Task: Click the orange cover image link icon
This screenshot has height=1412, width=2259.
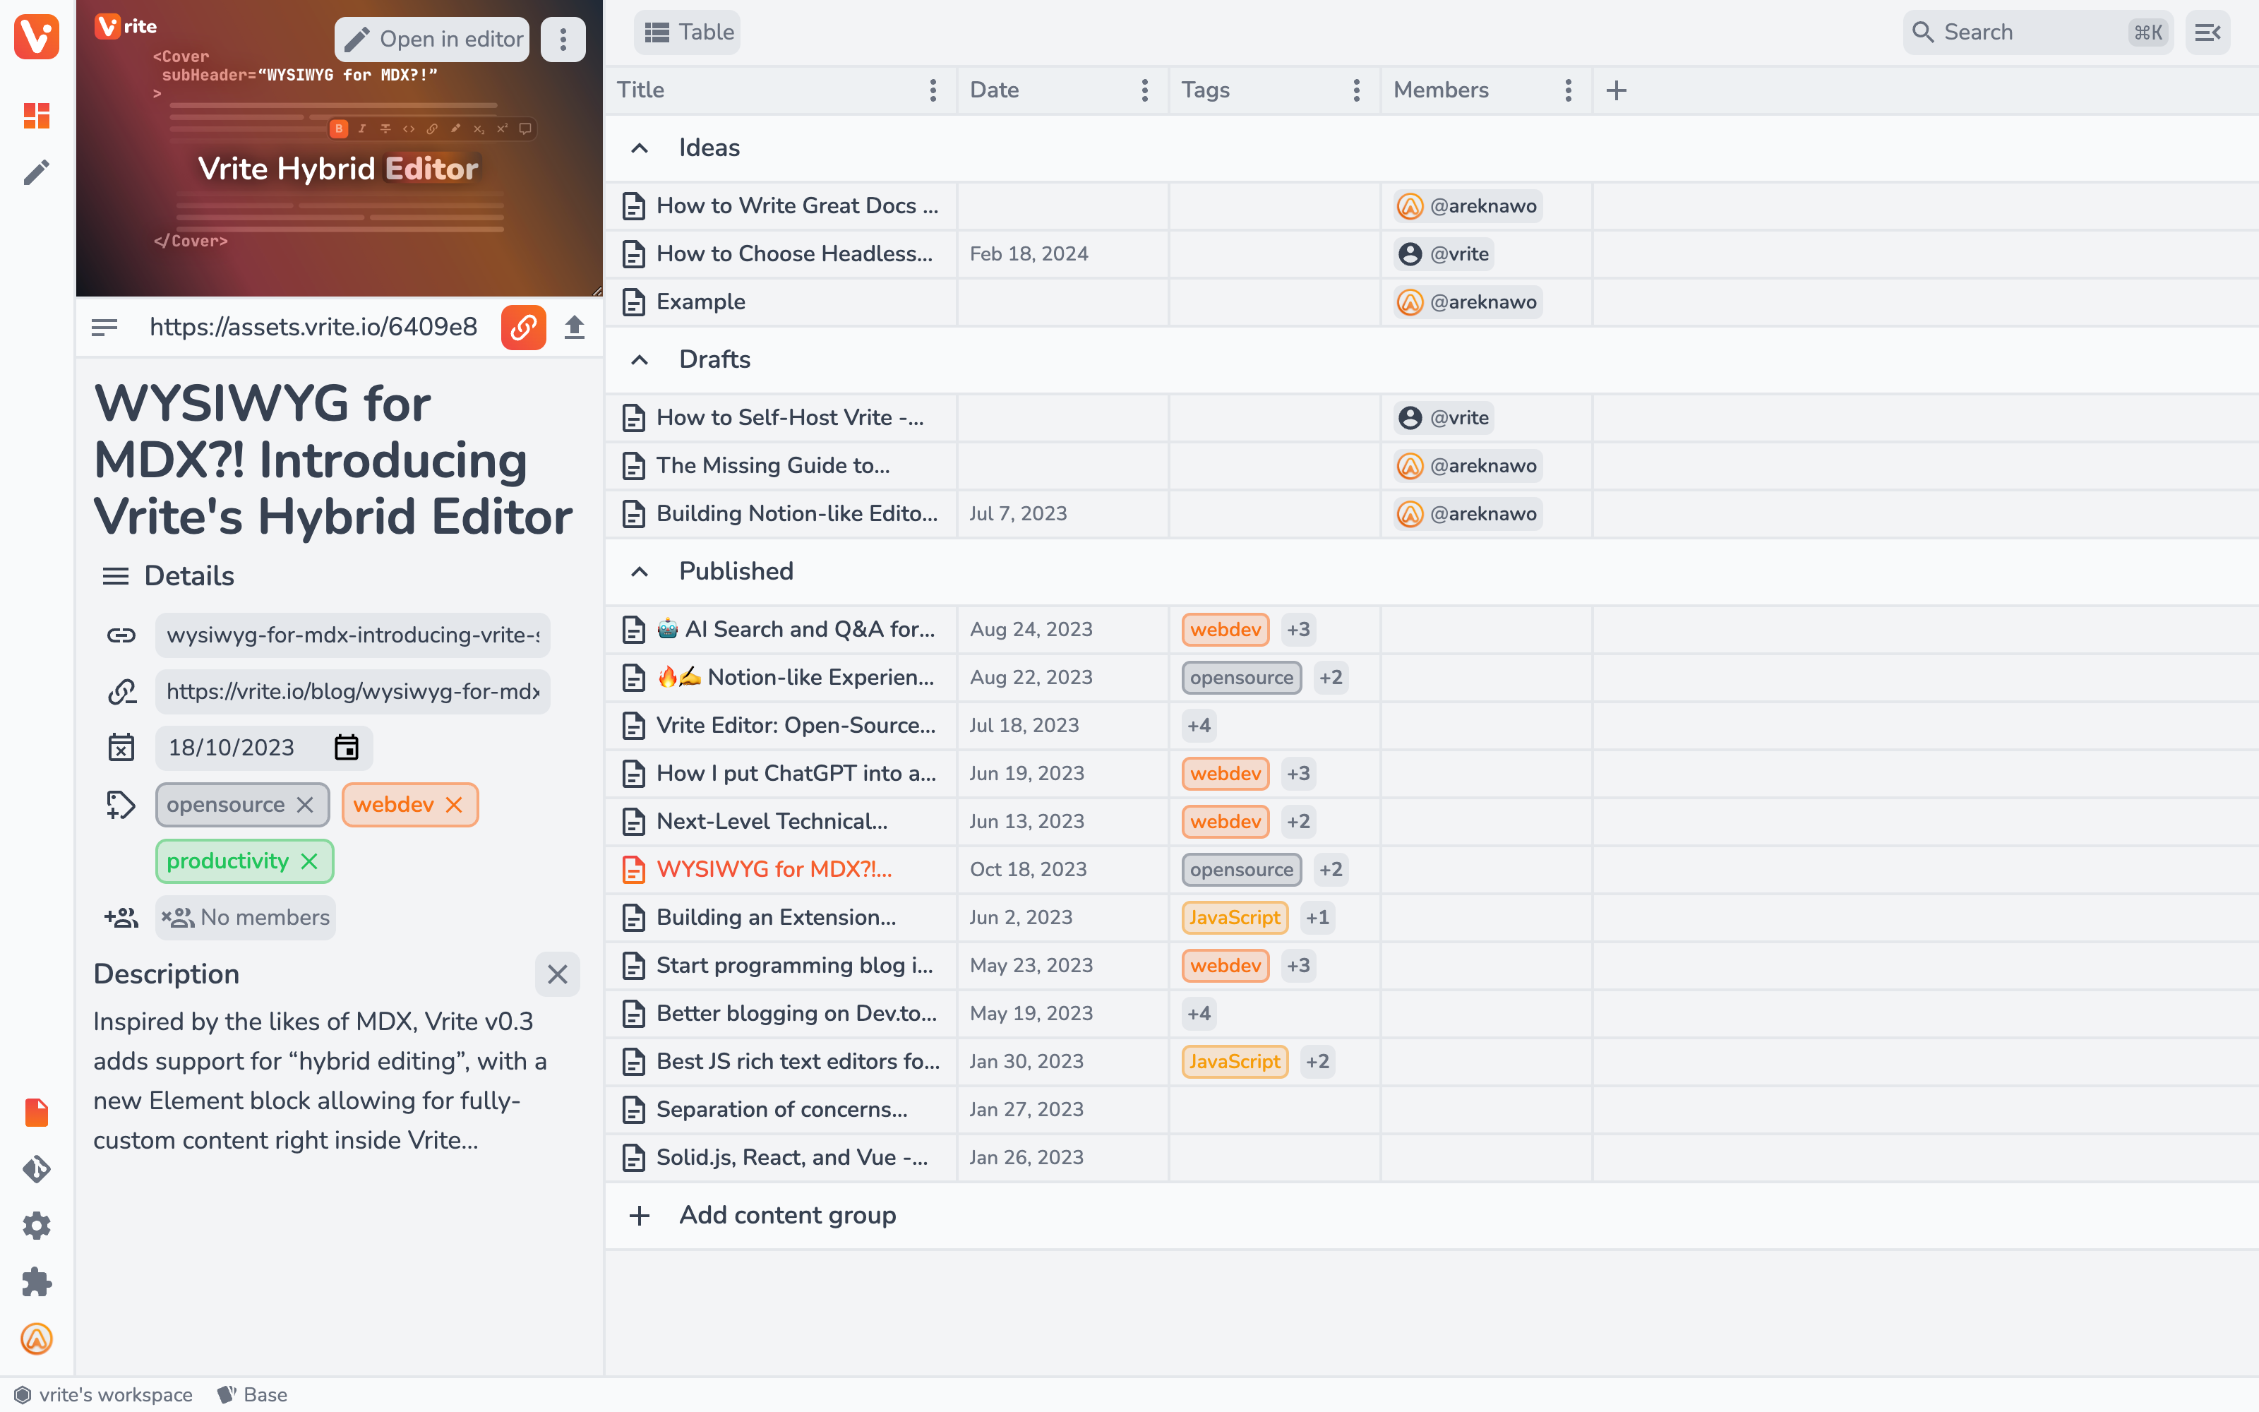Action: 522,327
